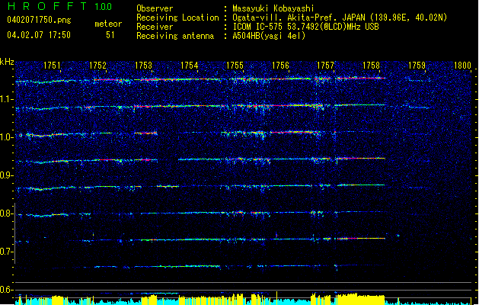Click the 0.6 kHz axis label
Image resolution: width=479 pixels, height=305 pixels.
[x=6, y=290]
